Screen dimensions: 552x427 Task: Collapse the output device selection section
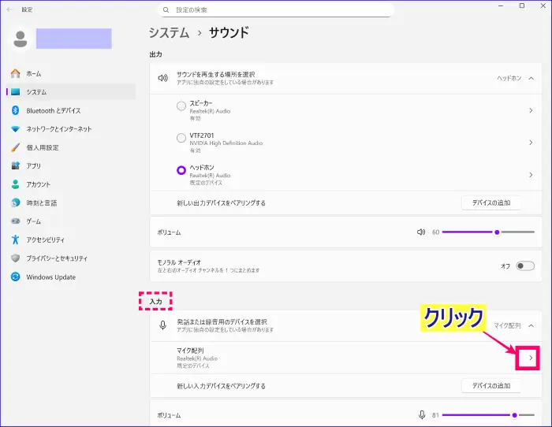point(531,79)
